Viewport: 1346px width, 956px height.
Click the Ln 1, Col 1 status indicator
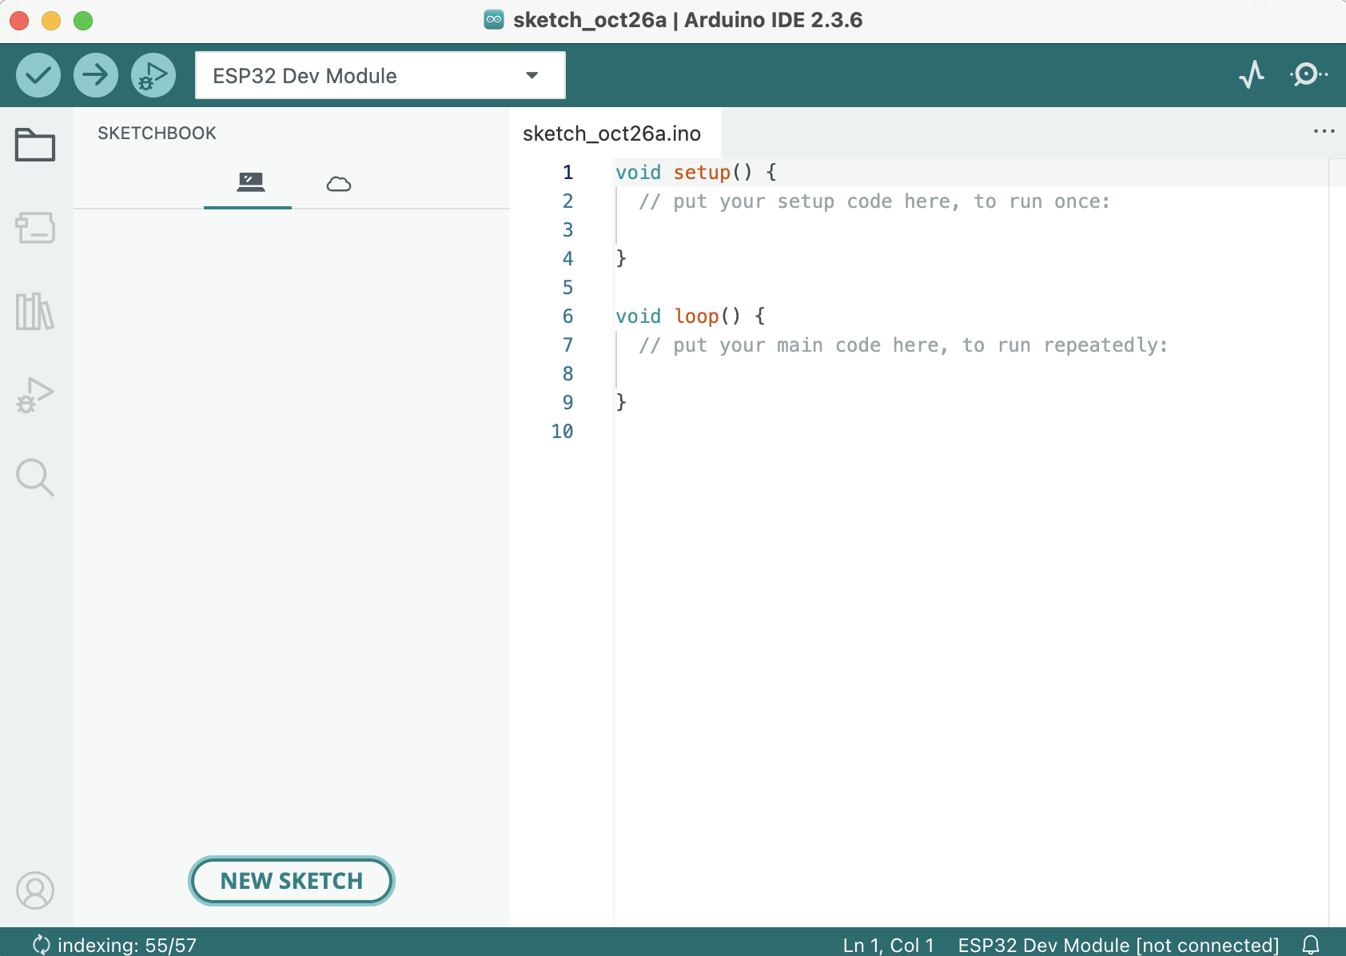pos(888,945)
